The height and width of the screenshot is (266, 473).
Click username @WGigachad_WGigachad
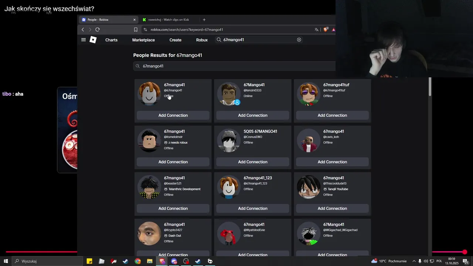tap(340, 230)
